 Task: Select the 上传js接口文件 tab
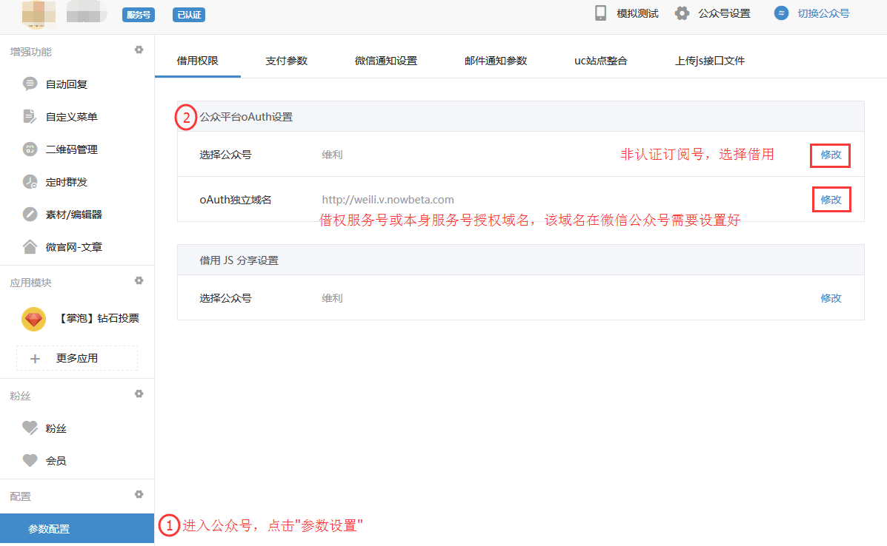tap(709, 61)
